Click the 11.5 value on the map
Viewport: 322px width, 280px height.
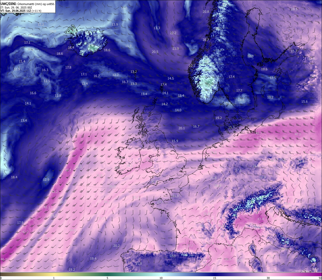[x=241, y=100]
